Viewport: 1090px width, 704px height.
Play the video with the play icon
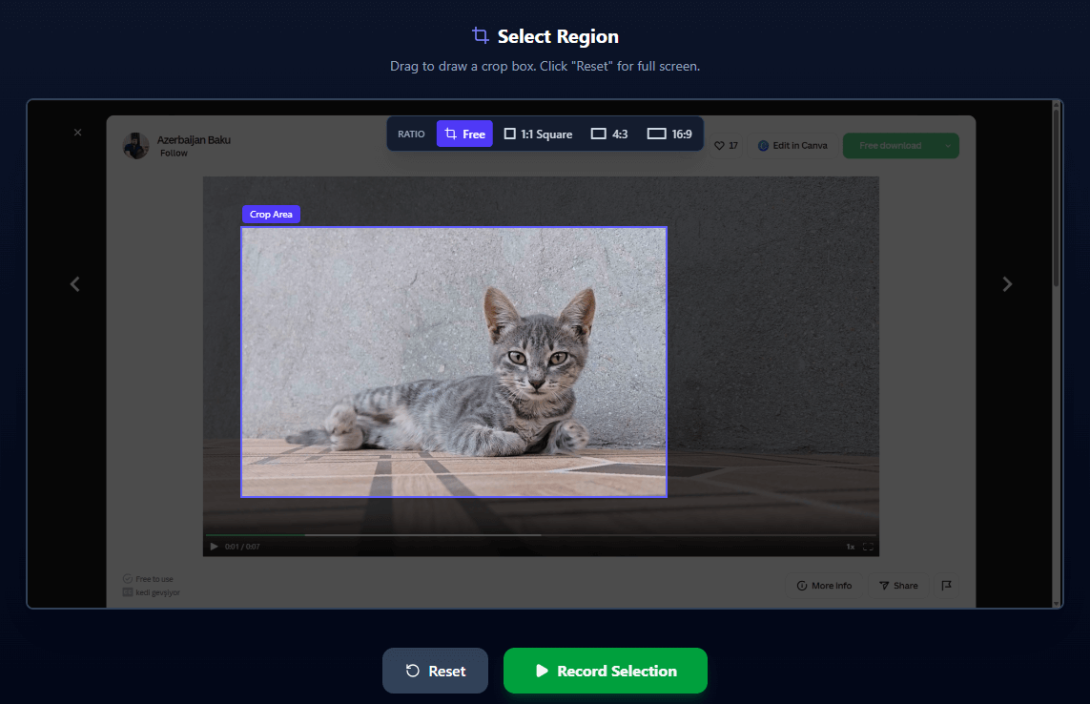click(x=215, y=546)
